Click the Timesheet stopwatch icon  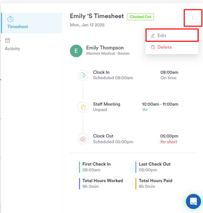(x=10, y=19)
